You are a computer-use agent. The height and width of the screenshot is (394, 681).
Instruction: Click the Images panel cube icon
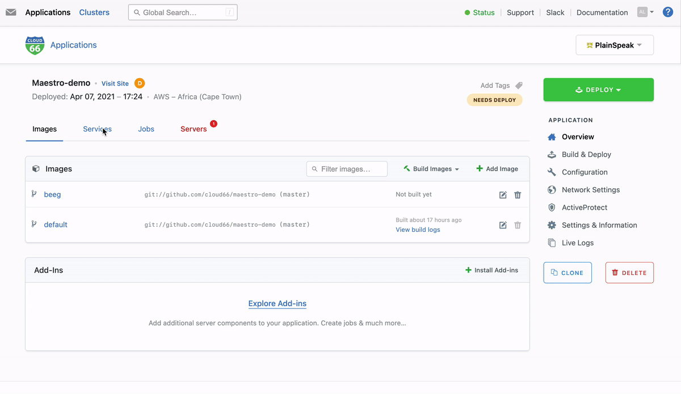pos(36,169)
